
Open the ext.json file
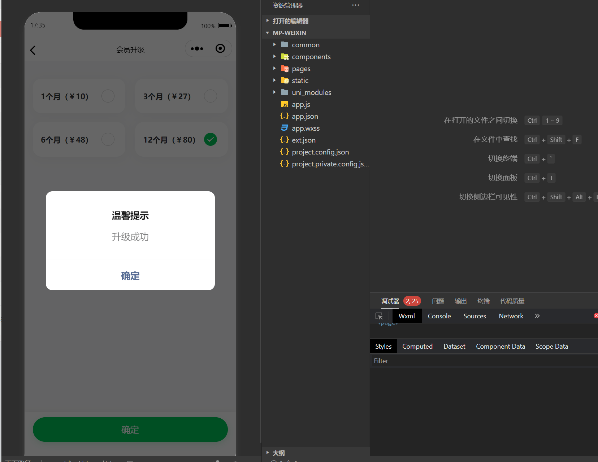(304, 140)
